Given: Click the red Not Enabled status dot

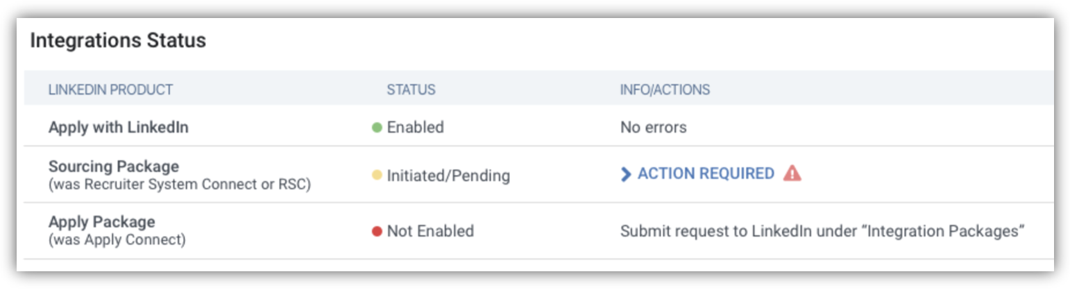Looking at the screenshot, I should pos(377,231).
